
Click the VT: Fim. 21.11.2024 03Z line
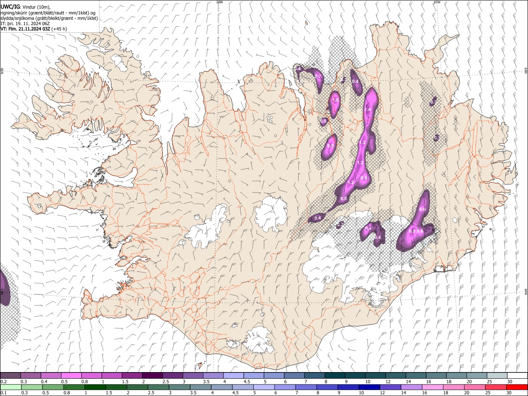coord(33,29)
